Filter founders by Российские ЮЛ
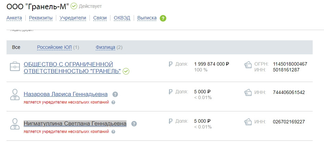The image size is (324, 149). tap(55, 48)
